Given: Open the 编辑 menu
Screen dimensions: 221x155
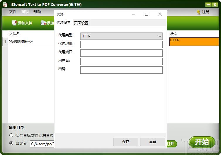Looking at the screenshot, I should (x=25, y=12).
